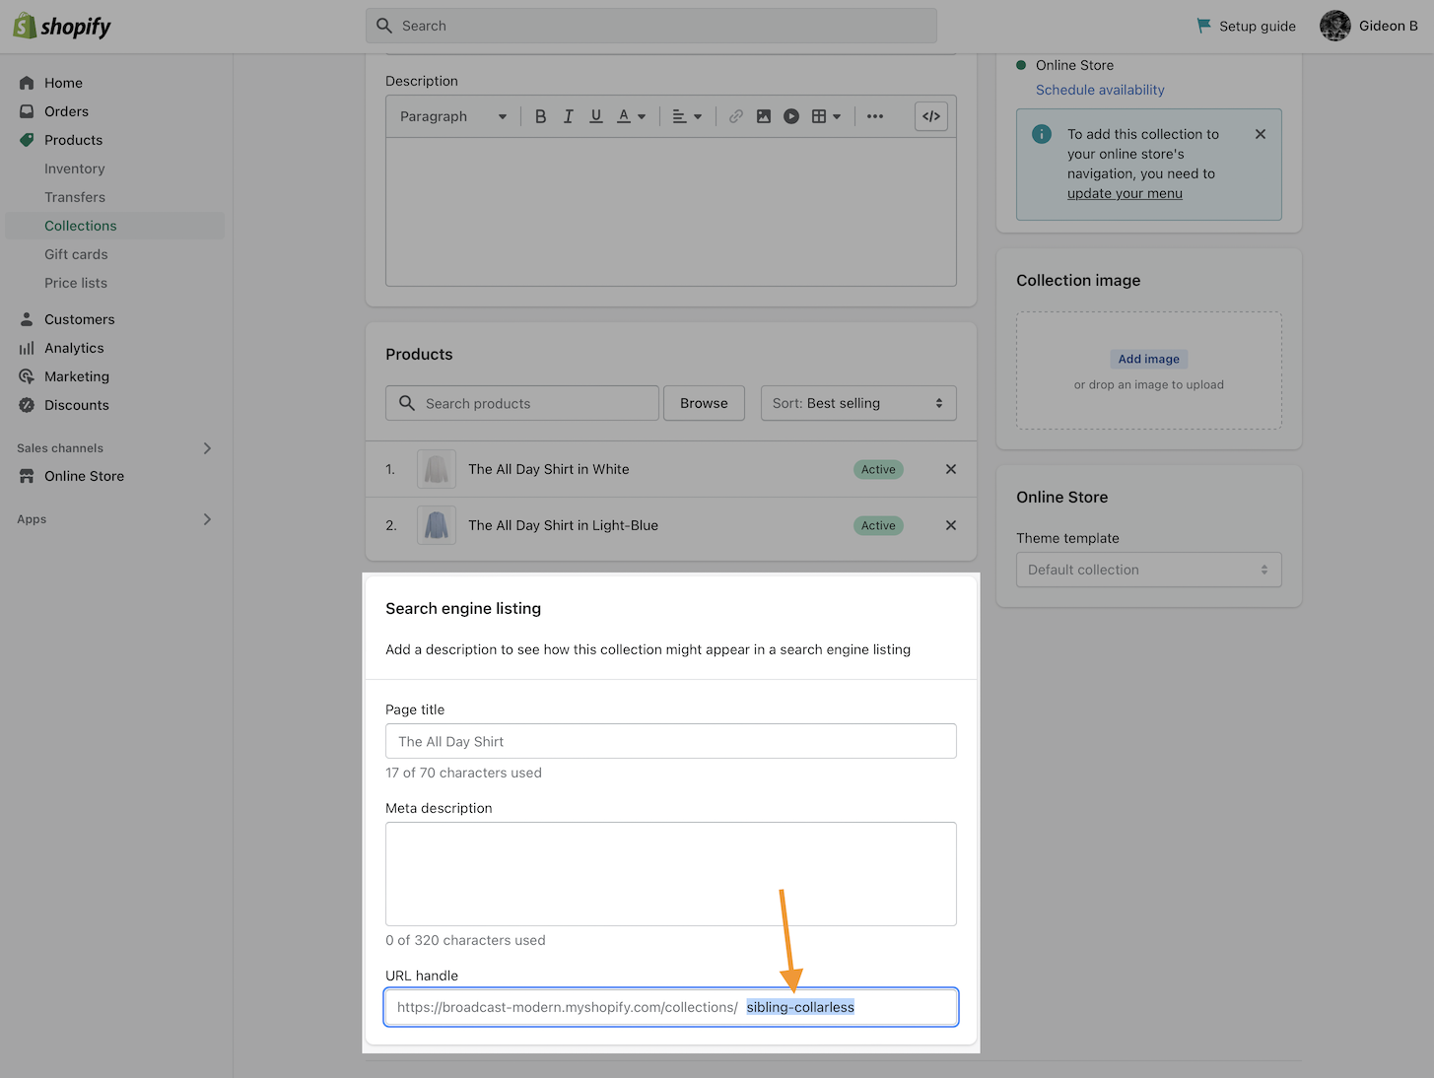Image resolution: width=1434 pixels, height=1078 pixels.
Task: Insert a video in the description
Action: [790, 116]
